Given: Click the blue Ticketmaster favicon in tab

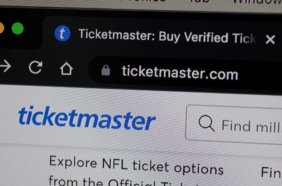Looking at the screenshot, I should [x=62, y=33].
